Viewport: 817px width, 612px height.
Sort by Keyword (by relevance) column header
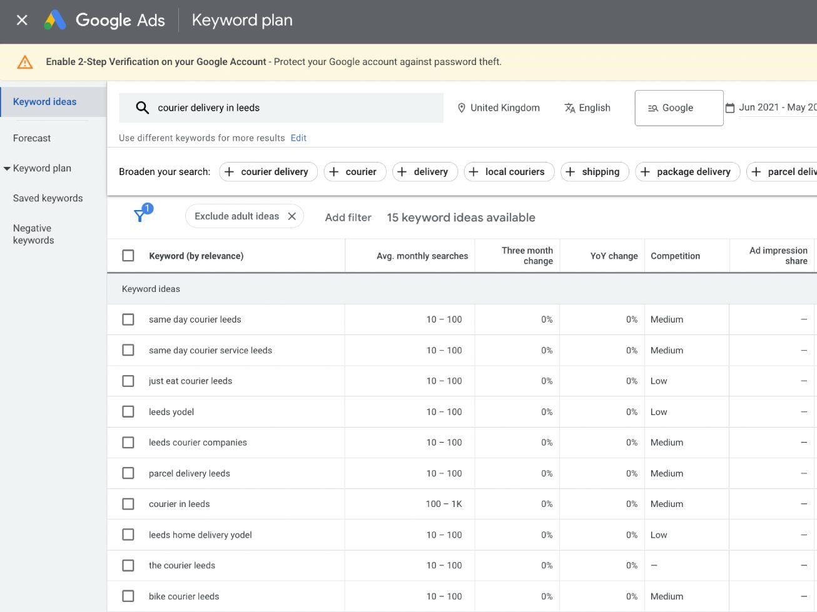[196, 256]
